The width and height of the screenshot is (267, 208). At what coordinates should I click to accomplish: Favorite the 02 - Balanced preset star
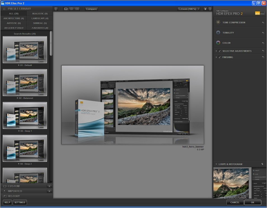(x=17, y=98)
